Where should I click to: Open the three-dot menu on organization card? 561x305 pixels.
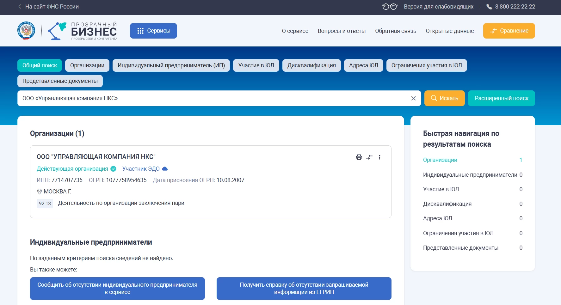click(x=379, y=157)
